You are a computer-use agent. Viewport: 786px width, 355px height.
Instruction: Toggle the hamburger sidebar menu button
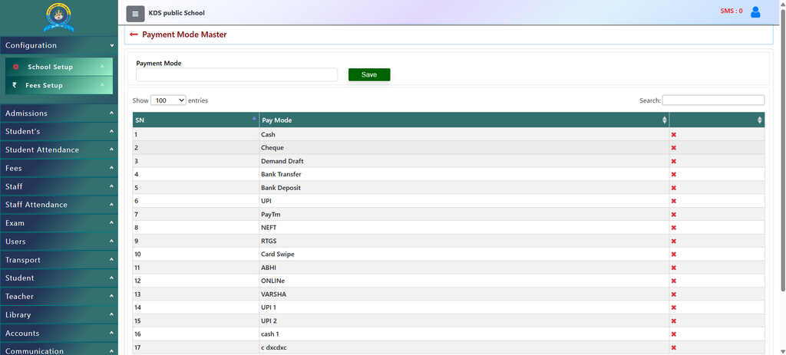pyautogui.click(x=135, y=14)
